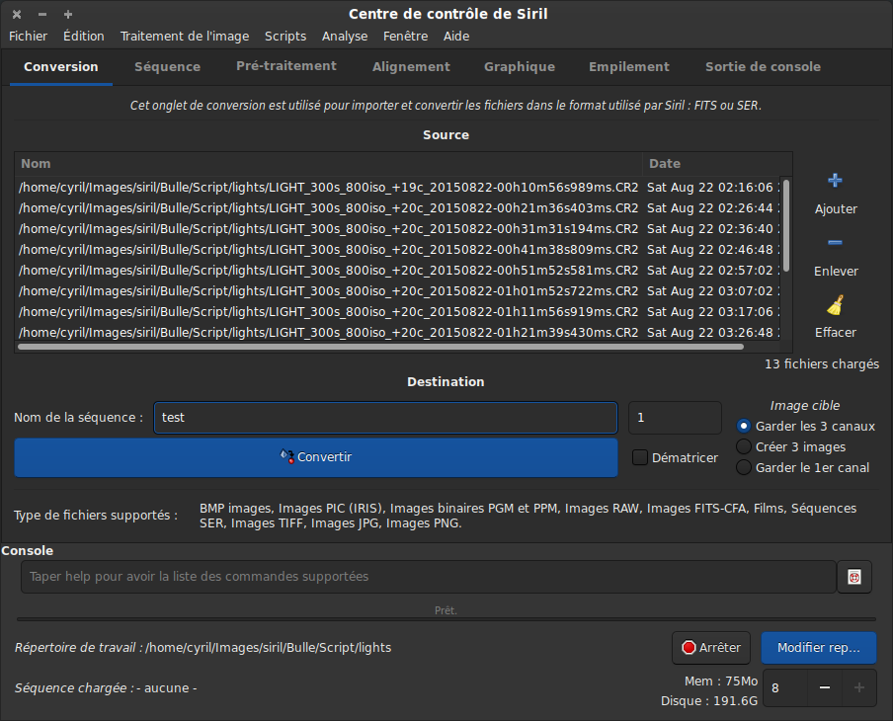Sort file list by Date column
The height and width of the screenshot is (721, 893).
coord(711,164)
